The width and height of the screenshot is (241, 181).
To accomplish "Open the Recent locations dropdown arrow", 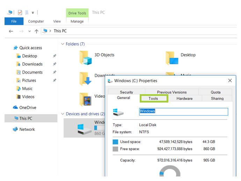I will [x=29, y=31].
